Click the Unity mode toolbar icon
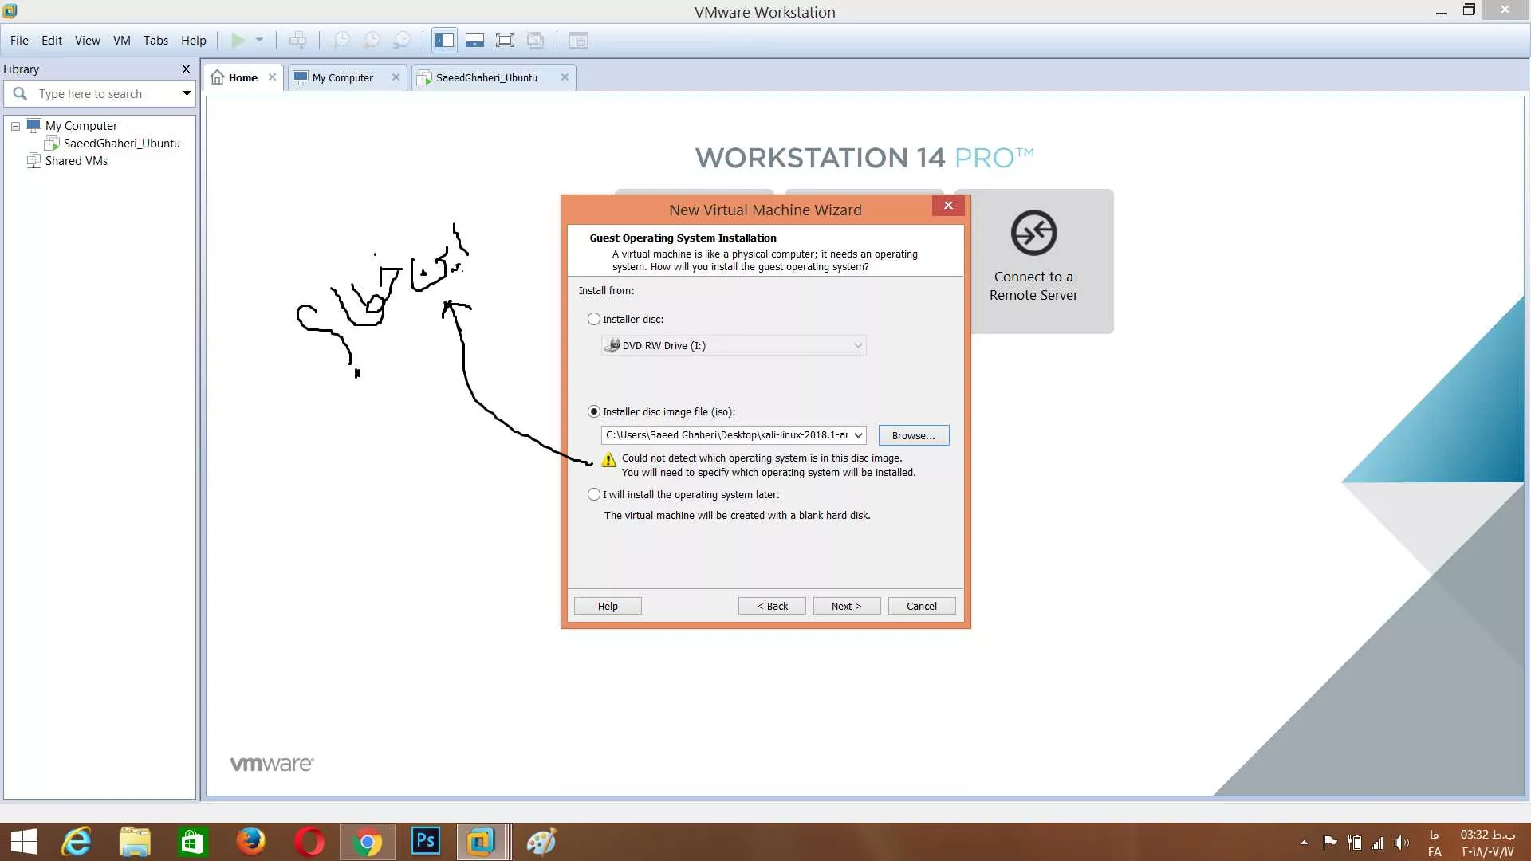 click(x=536, y=40)
